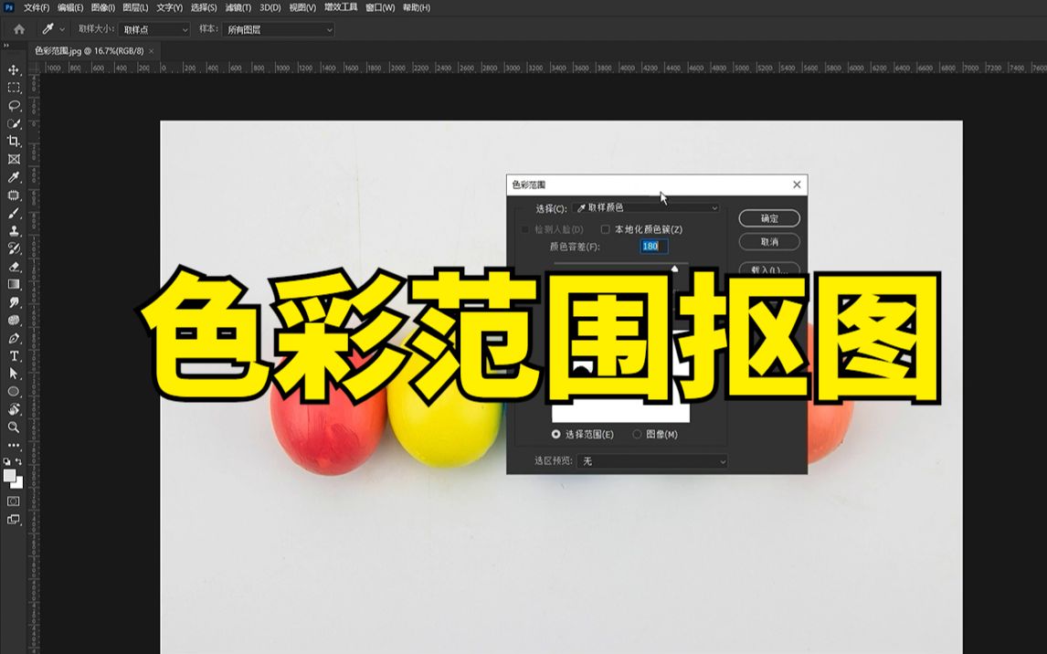
Task: Open the 文件(F) menu
Action: (37, 8)
